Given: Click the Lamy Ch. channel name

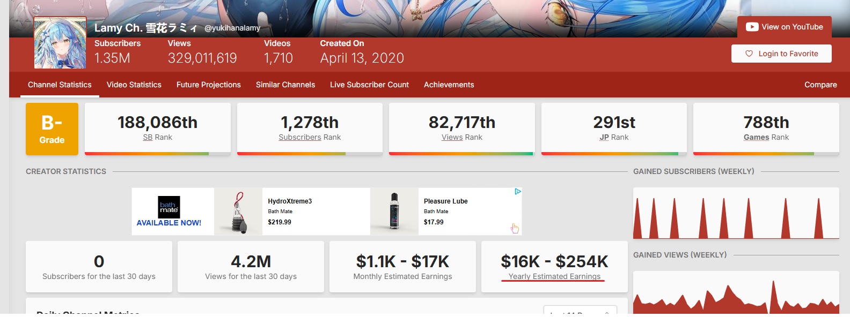Looking at the screenshot, I should (x=145, y=28).
